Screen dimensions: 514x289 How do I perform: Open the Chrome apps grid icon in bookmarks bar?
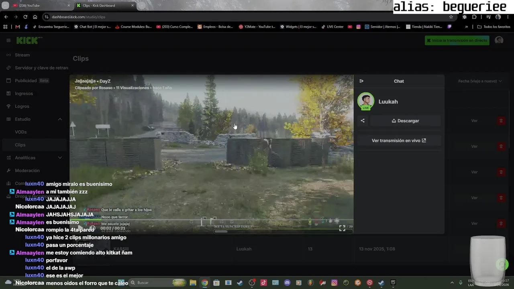click(5, 27)
